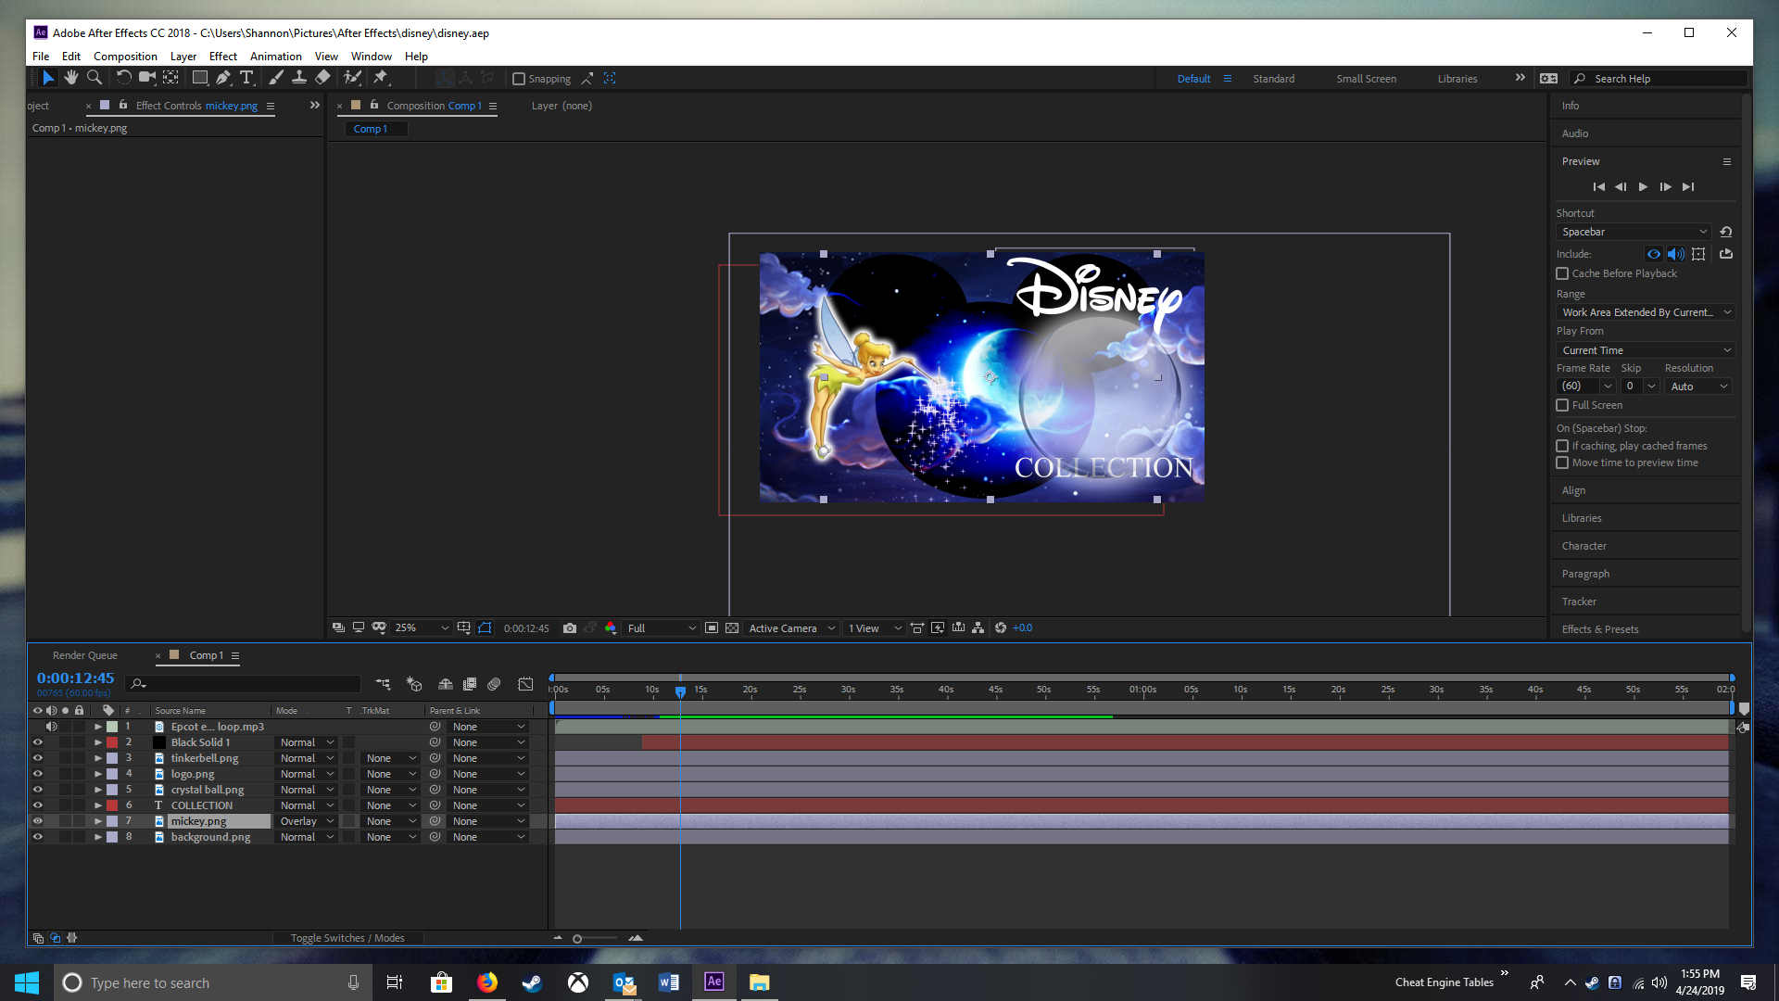Open the Effect menu
This screenshot has height=1001, width=1779.
pos(223,57)
